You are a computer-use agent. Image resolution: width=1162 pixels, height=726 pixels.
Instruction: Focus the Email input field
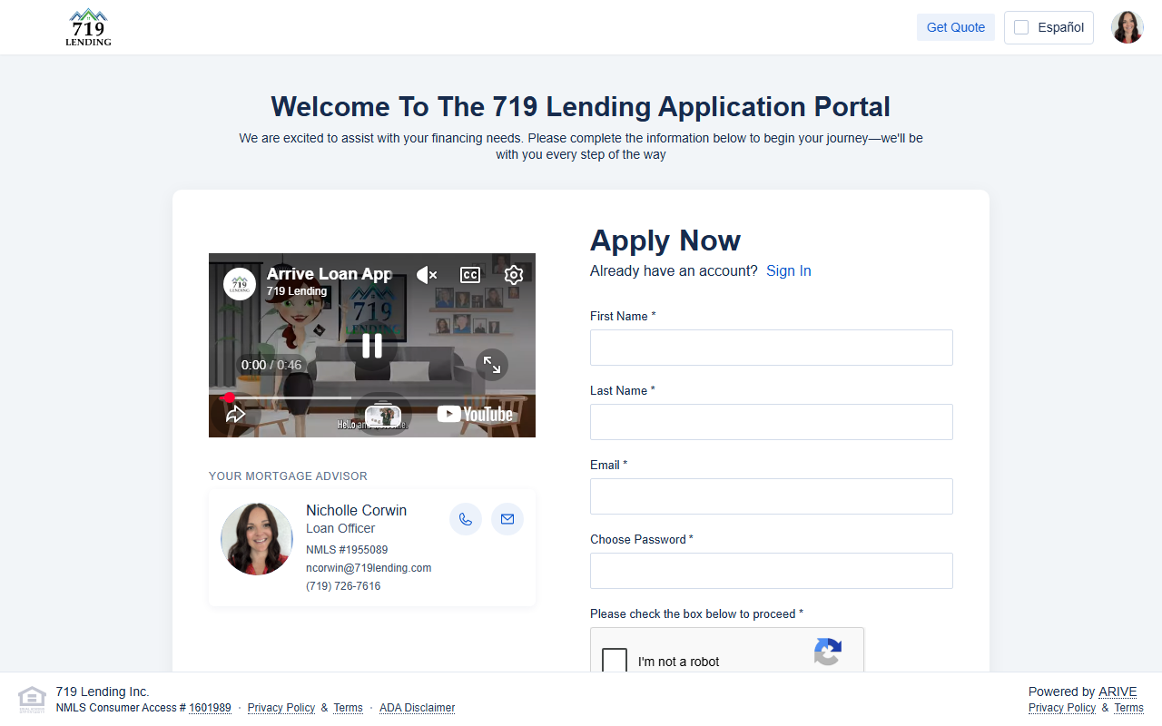coord(772,496)
